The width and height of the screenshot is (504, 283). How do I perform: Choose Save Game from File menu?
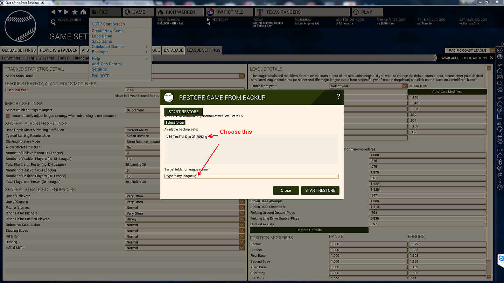pyautogui.click(x=102, y=41)
